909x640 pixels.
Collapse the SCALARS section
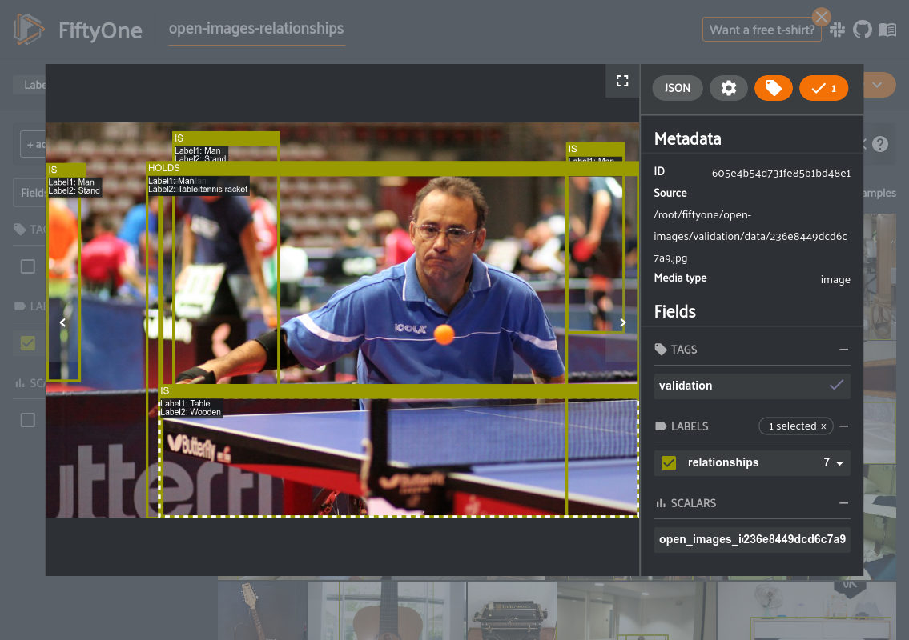click(x=843, y=503)
